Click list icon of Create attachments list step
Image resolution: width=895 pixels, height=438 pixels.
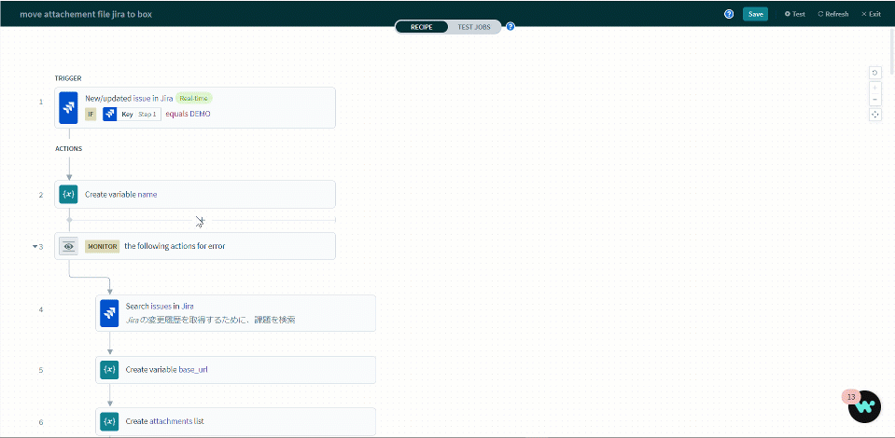pos(109,421)
